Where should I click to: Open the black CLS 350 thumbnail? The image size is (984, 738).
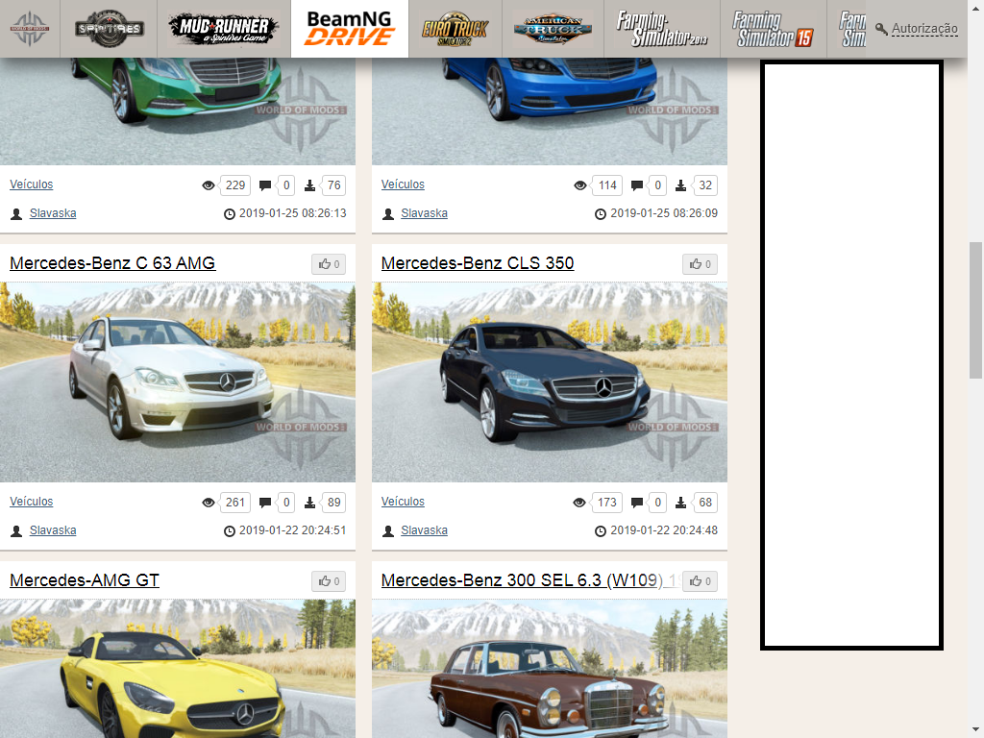[549, 382]
